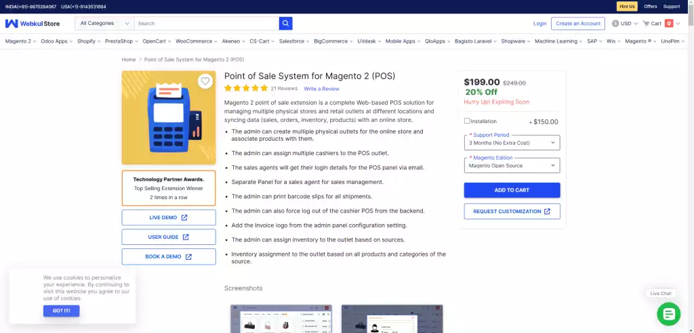Open the Live Demo button
This screenshot has width=694, height=333.
click(169, 217)
